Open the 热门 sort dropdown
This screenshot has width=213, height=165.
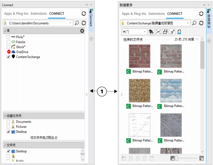(x=134, y=32)
